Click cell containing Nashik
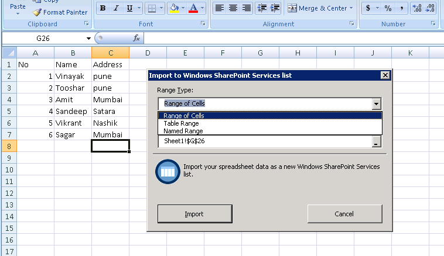This screenshot has height=256, width=444. click(x=110, y=123)
